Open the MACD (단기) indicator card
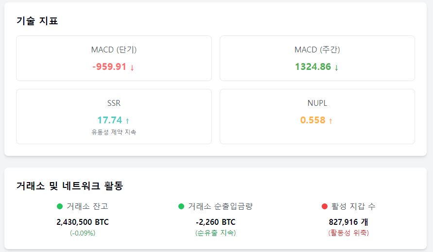The height and width of the screenshot is (252, 433). [114, 58]
